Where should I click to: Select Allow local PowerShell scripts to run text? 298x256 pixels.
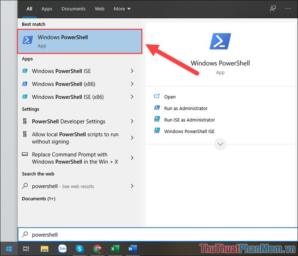pos(75,138)
